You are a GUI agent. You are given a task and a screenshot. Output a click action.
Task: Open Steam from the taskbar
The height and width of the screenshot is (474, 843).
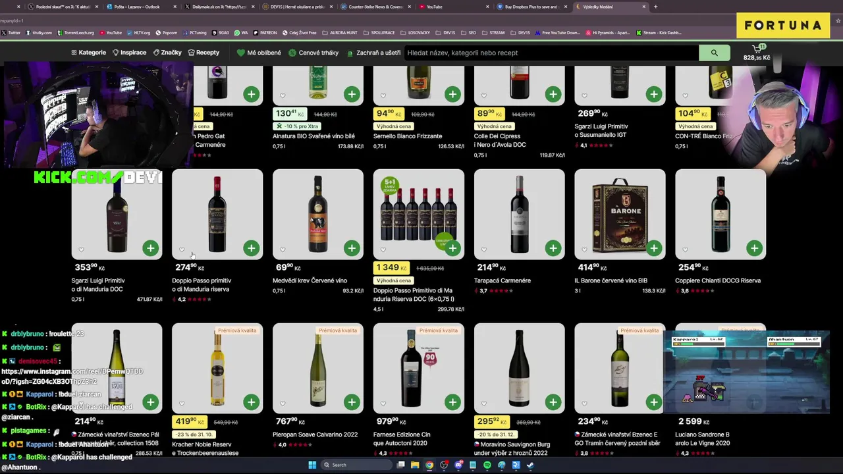point(530,465)
